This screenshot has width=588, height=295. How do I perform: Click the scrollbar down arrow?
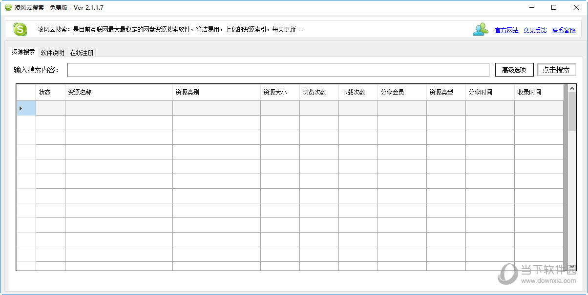click(x=572, y=267)
